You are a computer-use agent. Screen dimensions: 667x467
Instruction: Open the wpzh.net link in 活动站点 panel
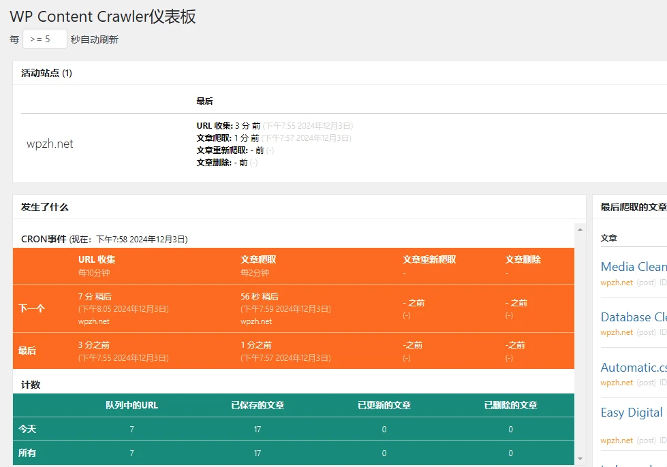click(49, 144)
